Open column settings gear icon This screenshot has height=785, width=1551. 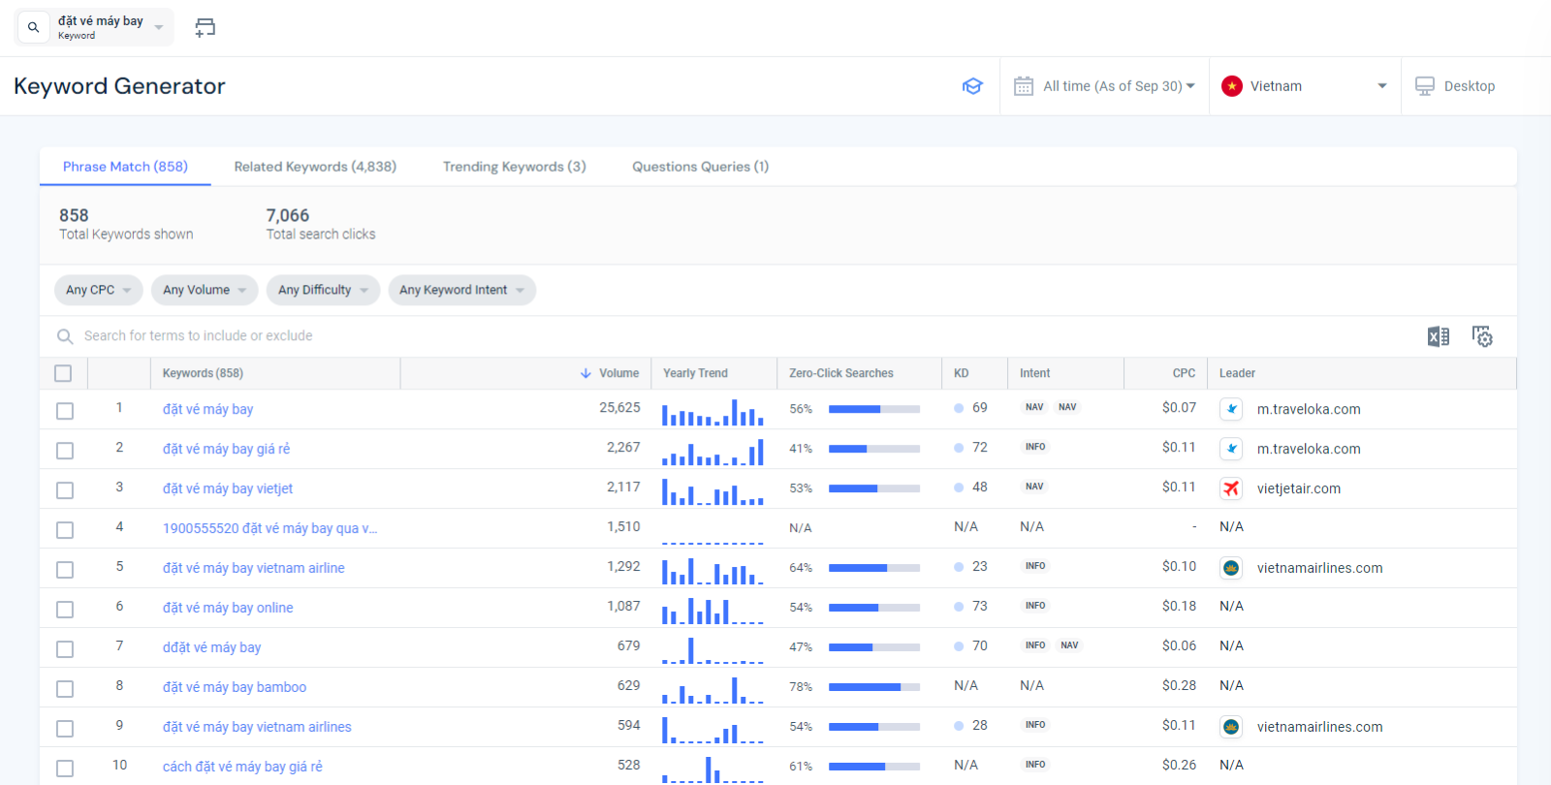tap(1482, 336)
